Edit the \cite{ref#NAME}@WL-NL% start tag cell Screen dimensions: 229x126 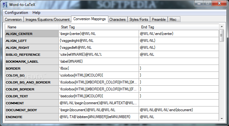point(99,54)
